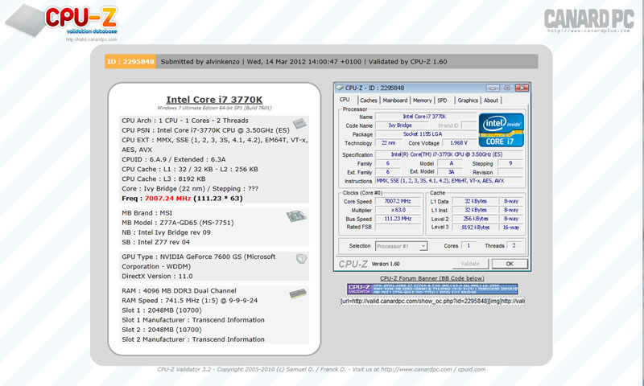Viewport: 644px width, 386px height.
Task: Click the Core Voltage 1.968 V field
Action: 459,143
